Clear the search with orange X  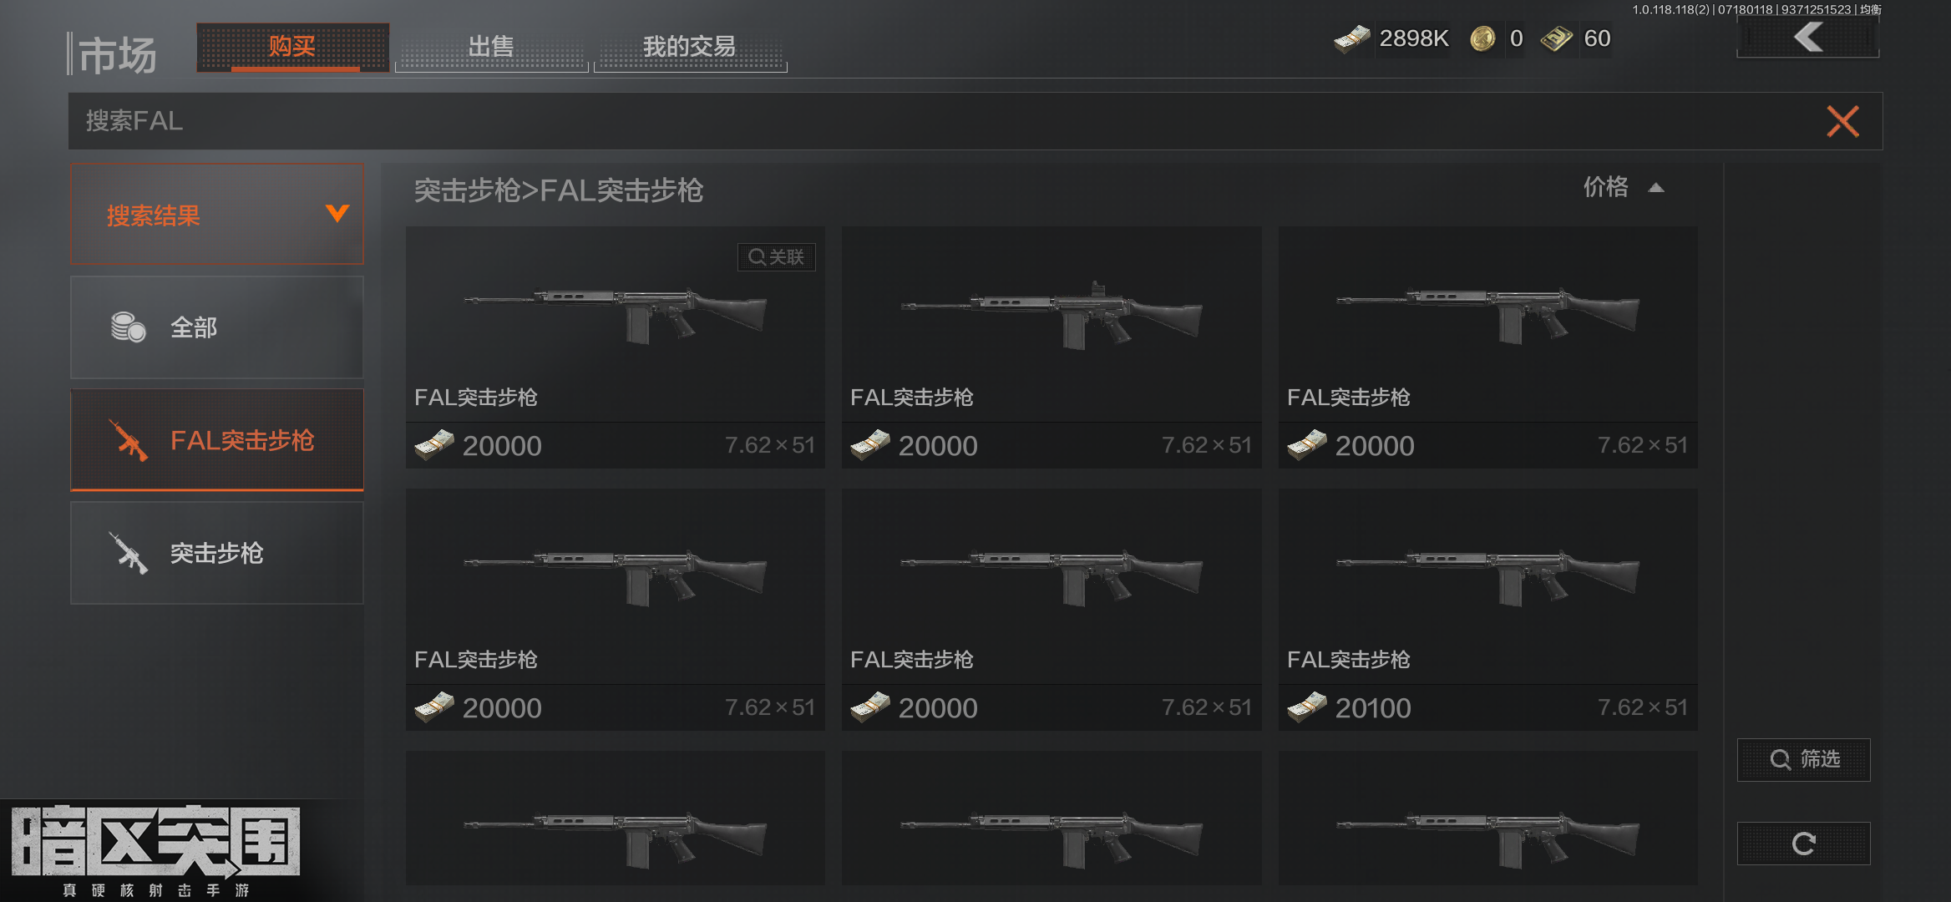click(1842, 121)
